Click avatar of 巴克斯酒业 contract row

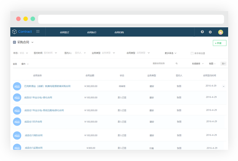point(17,86)
